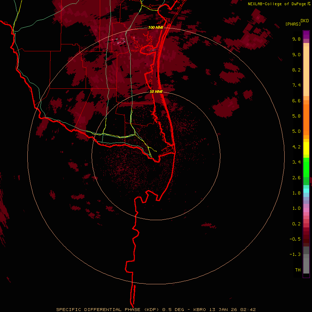Click the 50 NMI range ring label
Screen dimensions: 312x312
(x=156, y=92)
